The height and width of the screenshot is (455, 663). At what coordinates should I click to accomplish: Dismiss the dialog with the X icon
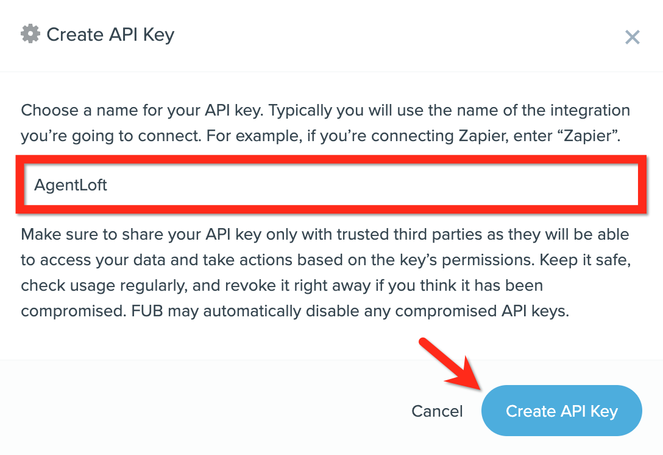pos(632,37)
